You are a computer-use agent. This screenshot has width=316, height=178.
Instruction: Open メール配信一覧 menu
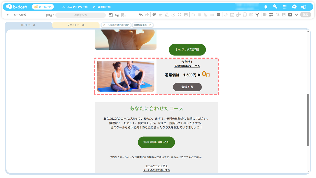[x=102, y=7]
